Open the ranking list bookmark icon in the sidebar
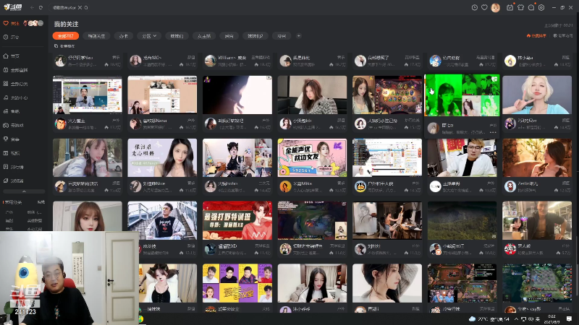Image resolution: width=579 pixels, height=325 pixels. pyautogui.click(x=6, y=167)
